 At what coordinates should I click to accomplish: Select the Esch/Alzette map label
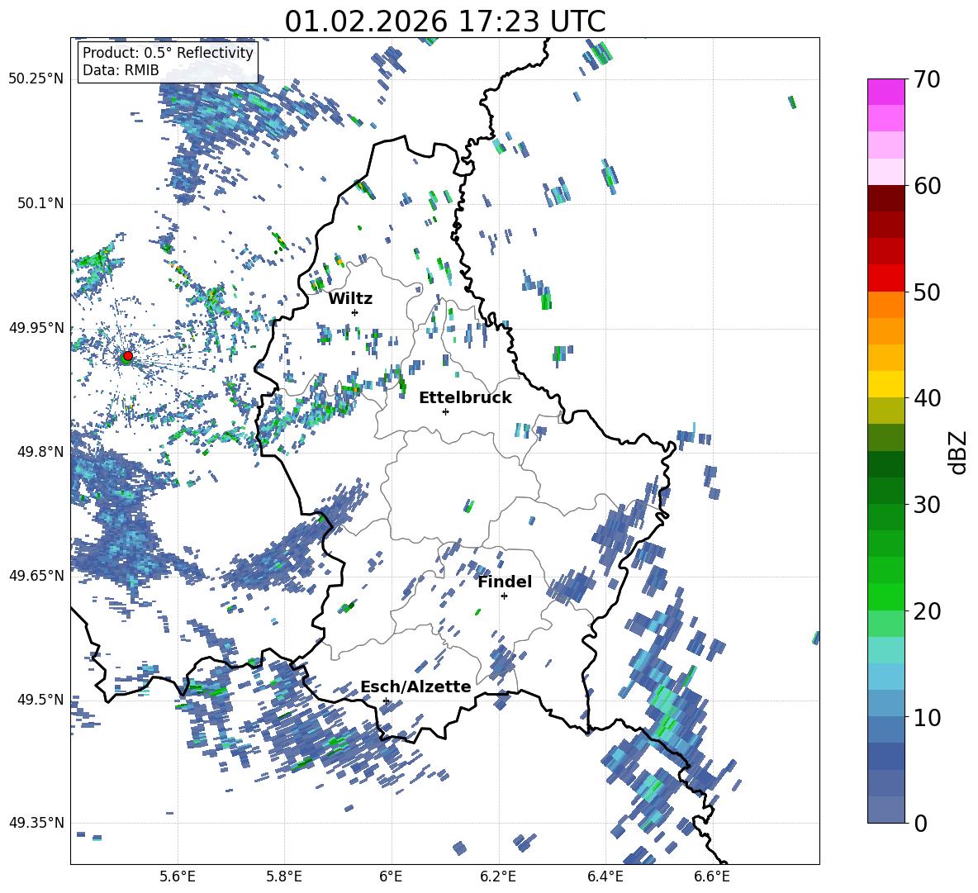pos(415,686)
